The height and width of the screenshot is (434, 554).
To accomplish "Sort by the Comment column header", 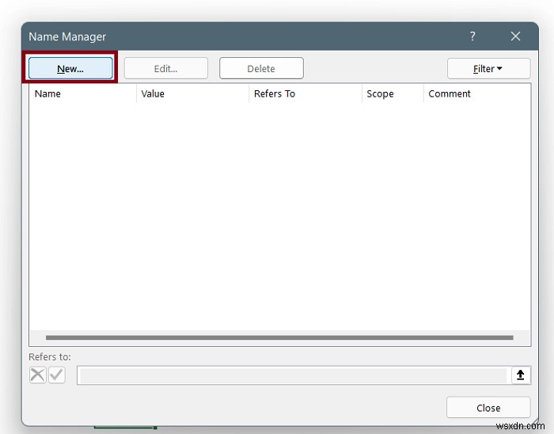I will (476, 93).
